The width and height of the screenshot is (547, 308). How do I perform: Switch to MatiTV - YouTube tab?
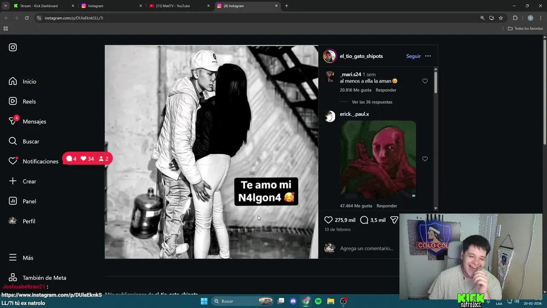179,6
